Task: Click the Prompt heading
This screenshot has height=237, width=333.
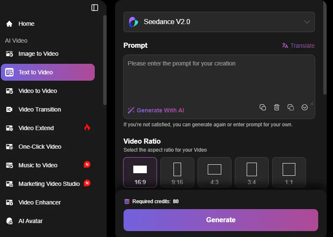Action: point(135,45)
